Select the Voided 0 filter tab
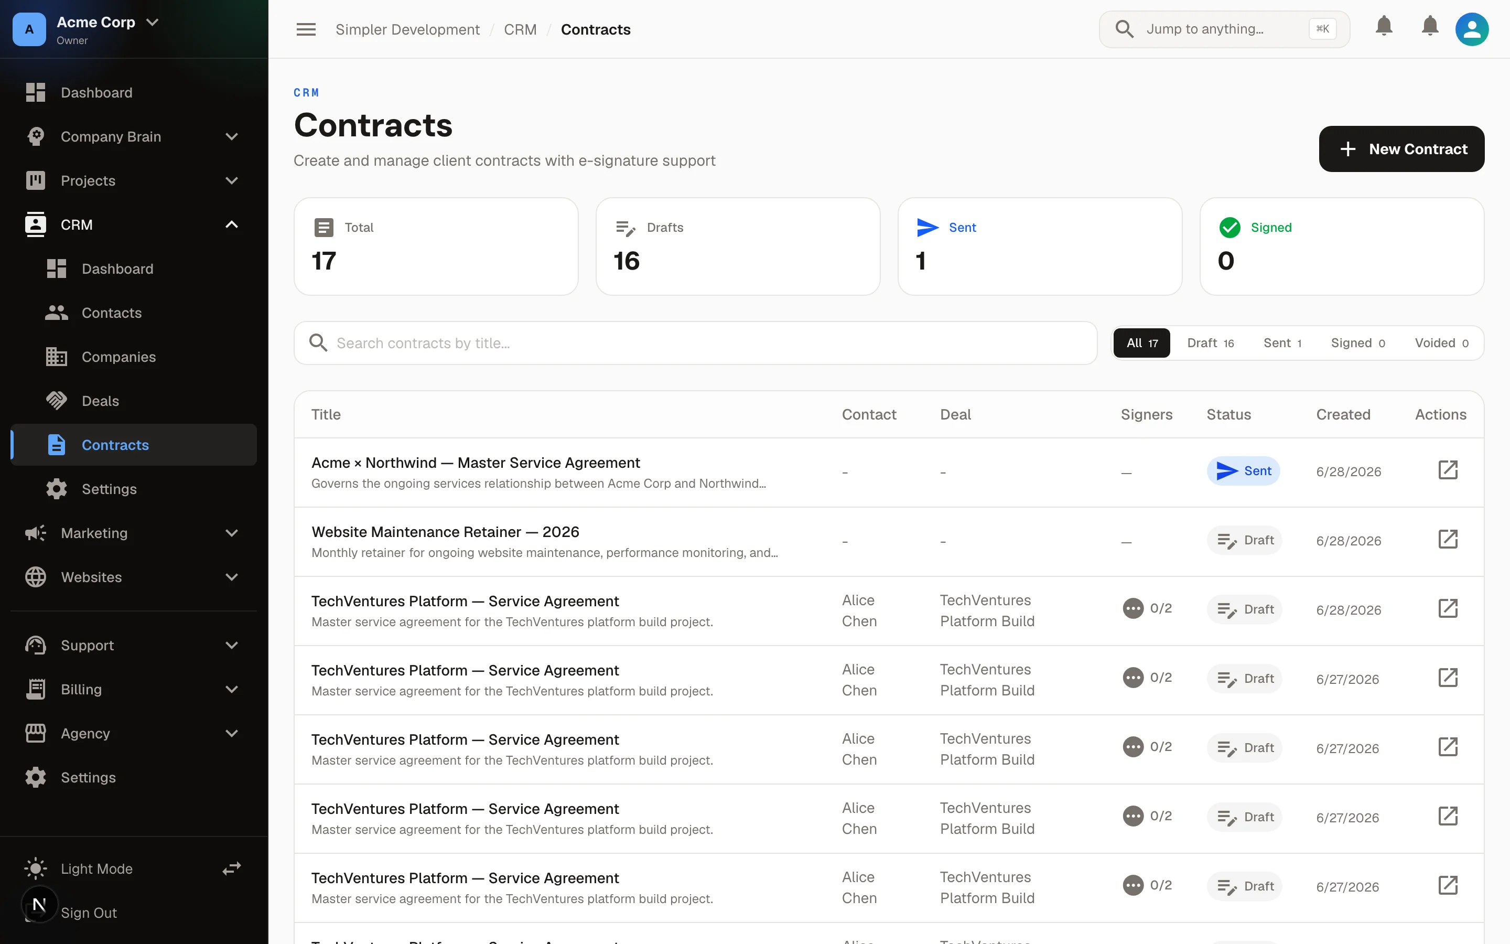 tap(1441, 343)
